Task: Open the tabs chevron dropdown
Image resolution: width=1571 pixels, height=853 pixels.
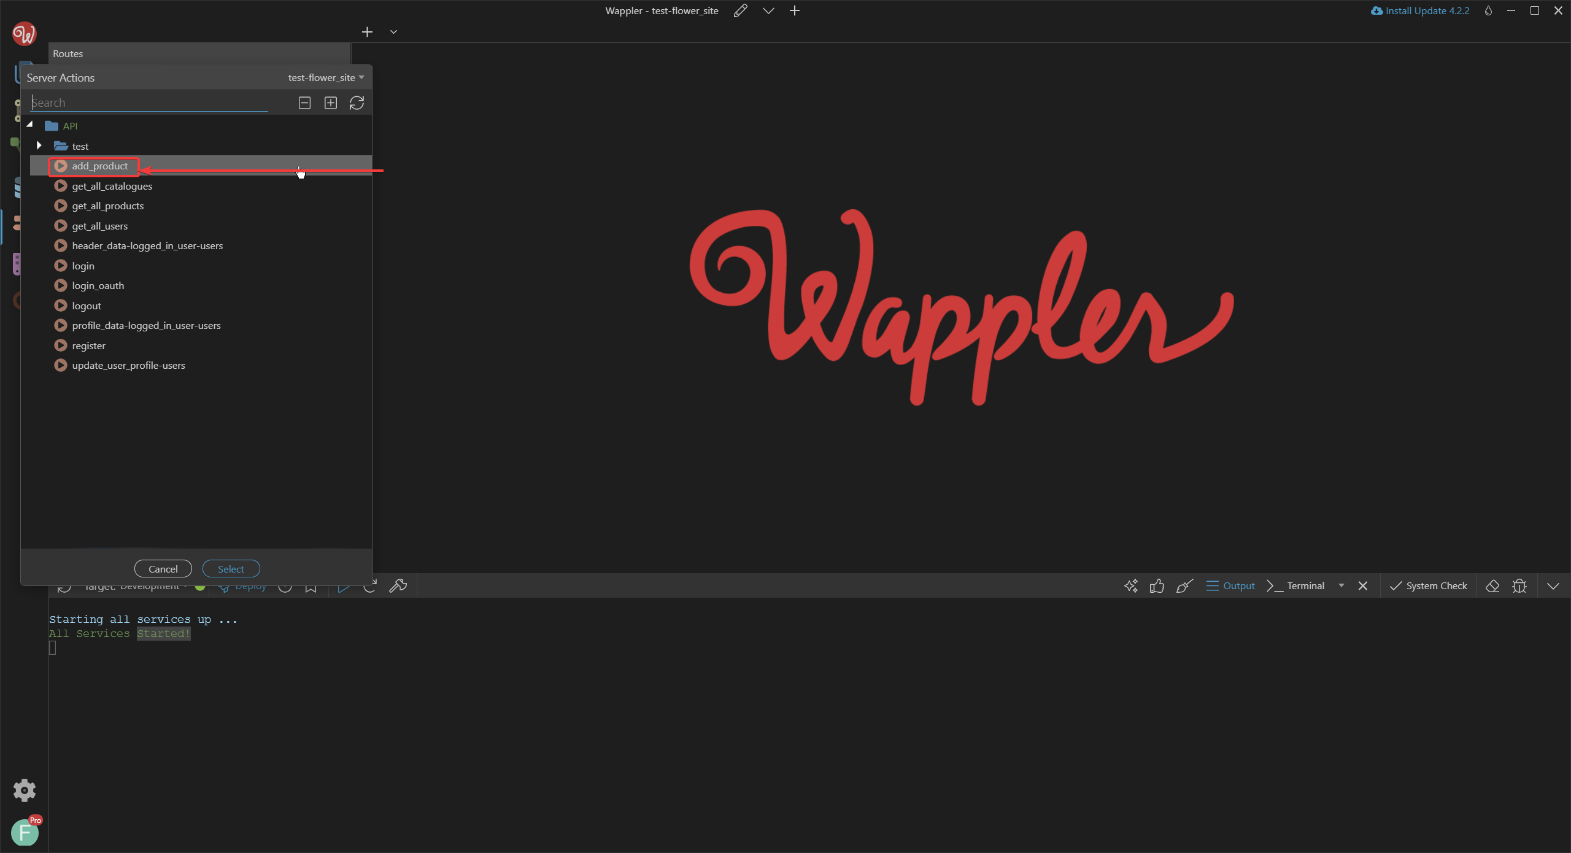Action: tap(393, 32)
